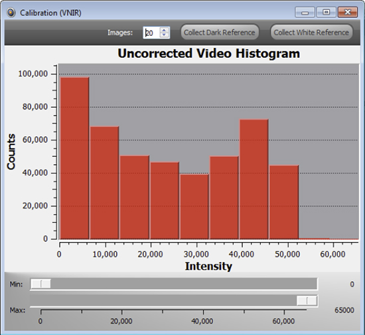
Task: Click the Calibration window app icon
Action: pyautogui.click(x=11, y=13)
